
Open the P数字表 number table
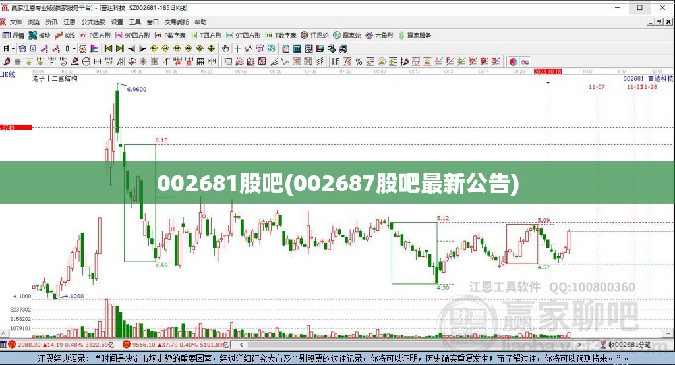tap(170, 36)
